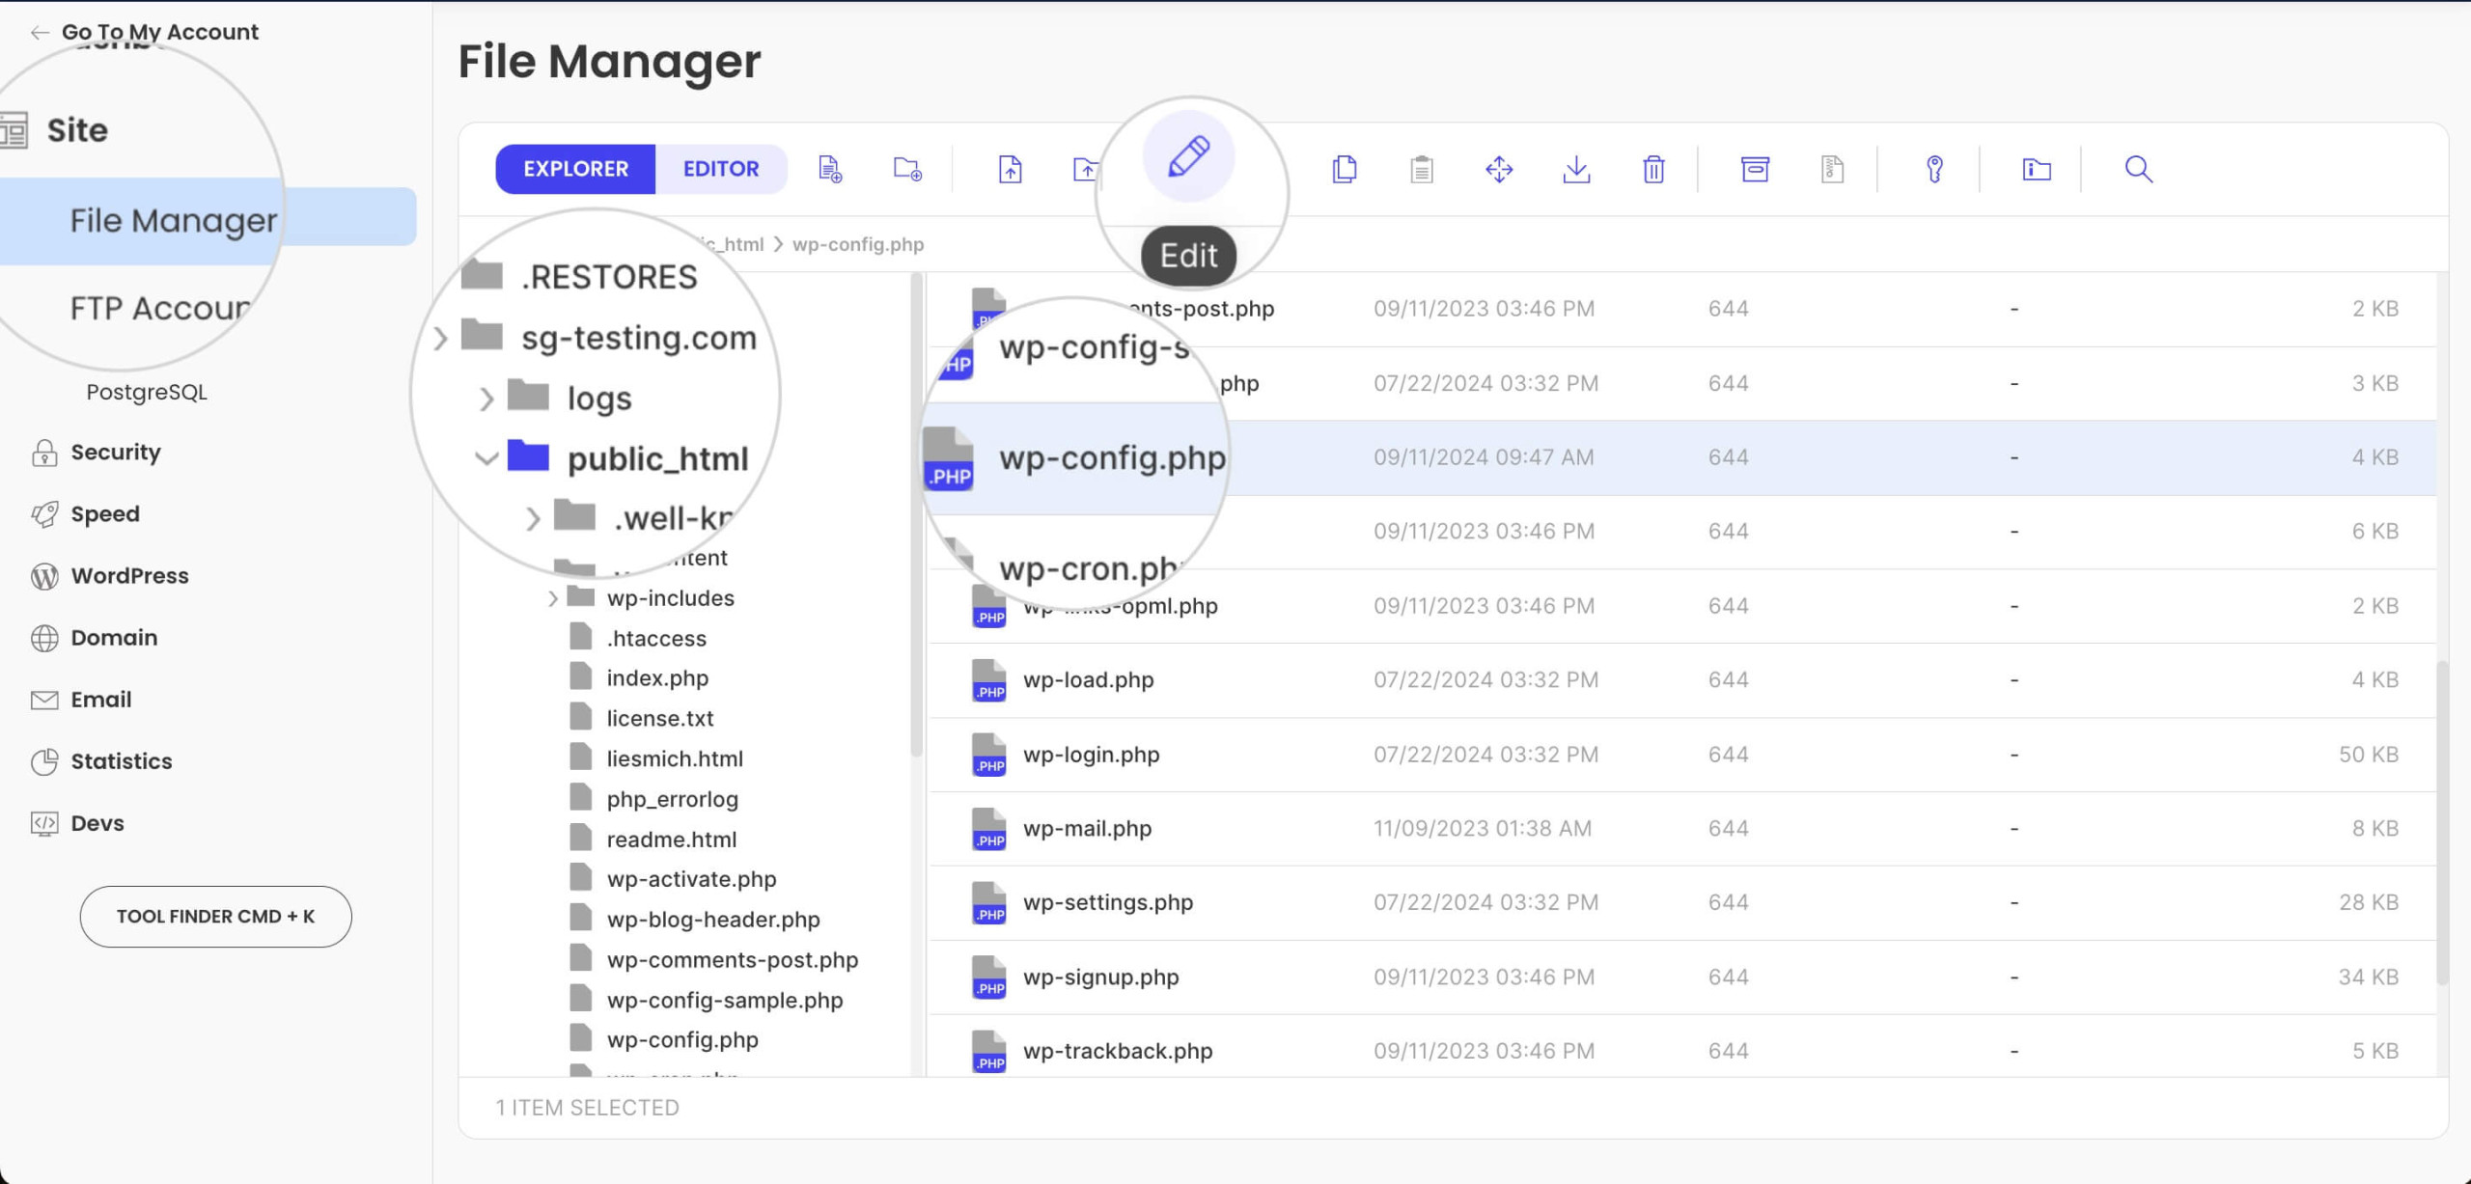Select index.php in the folder tree
The image size is (2471, 1184).
[x=657, y=678]
